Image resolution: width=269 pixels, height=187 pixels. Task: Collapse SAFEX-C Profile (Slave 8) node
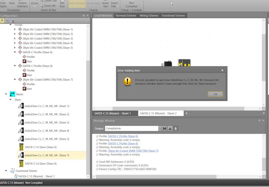coord(15,66)
